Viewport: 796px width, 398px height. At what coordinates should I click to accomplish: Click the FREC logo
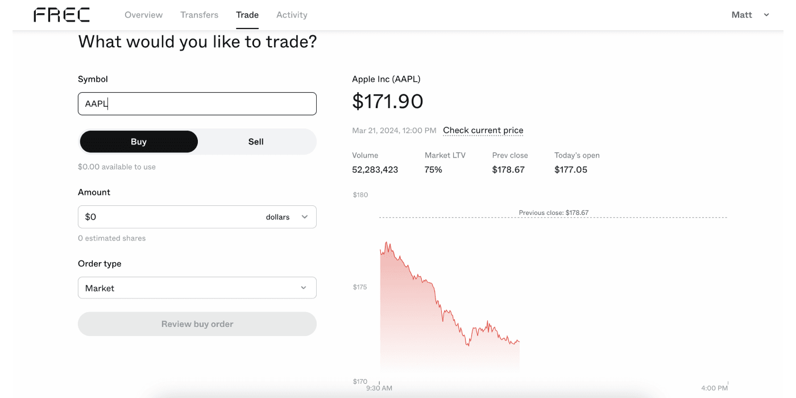point(61,15)
